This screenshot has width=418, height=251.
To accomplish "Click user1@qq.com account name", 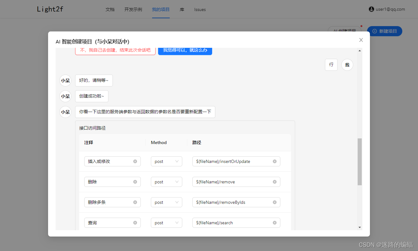I will (390, 9).
